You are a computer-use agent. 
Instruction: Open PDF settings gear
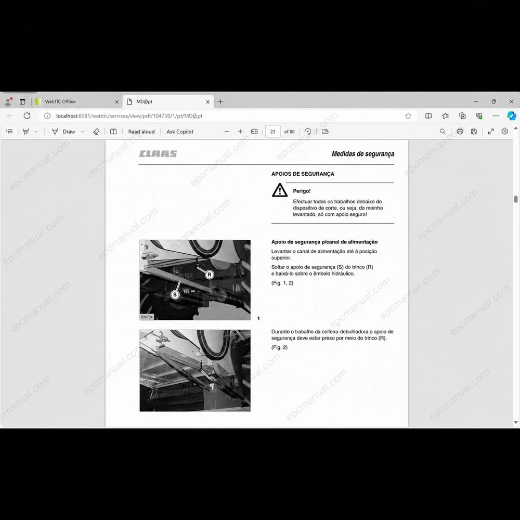pos(505,131)
